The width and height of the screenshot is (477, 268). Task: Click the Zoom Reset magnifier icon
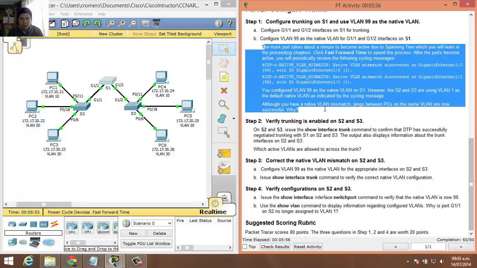[x=121, y=23]
